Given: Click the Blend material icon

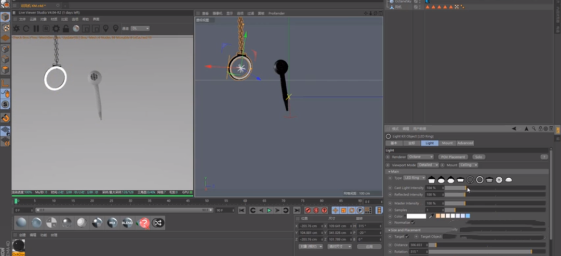Looking at the screenshot, I should 127,223.
